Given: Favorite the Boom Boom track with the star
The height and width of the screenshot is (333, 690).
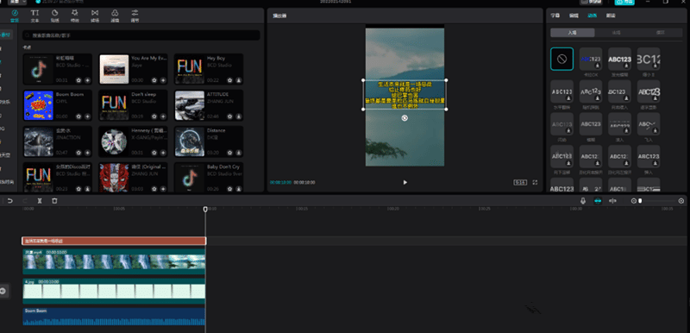Looking at the screenshot, I should point(78,116).
